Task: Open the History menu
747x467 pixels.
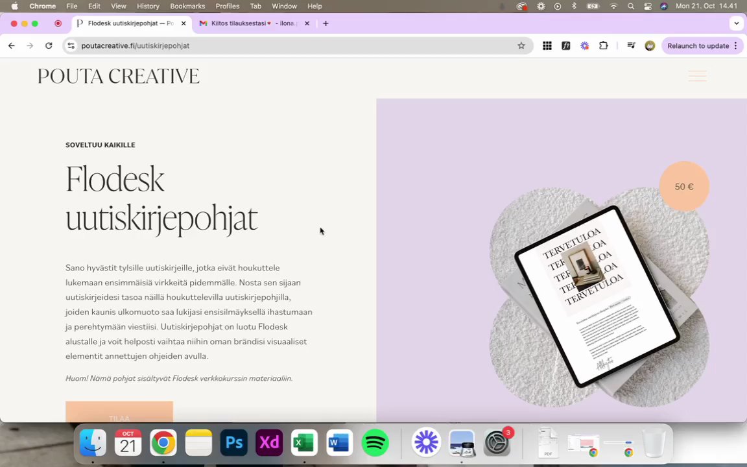Action: 148,6
